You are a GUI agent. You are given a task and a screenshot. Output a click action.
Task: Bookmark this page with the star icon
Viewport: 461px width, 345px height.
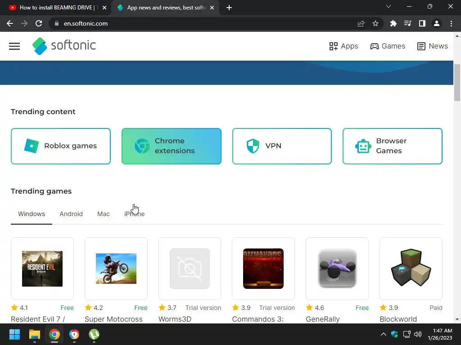coord(375,23)
